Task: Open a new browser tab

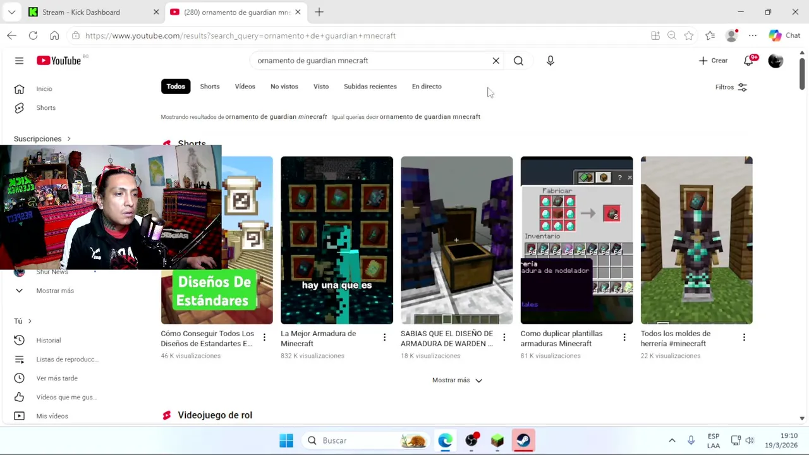Action: point(319,12)
